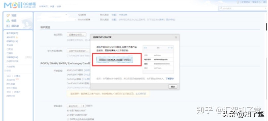Click the 账户安全 section heading

pos(45,27)
